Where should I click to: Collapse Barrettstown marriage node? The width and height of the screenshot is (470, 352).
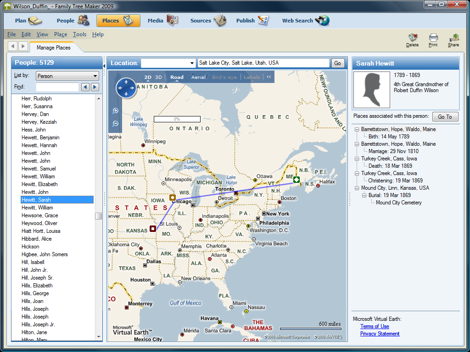[357, 144]
